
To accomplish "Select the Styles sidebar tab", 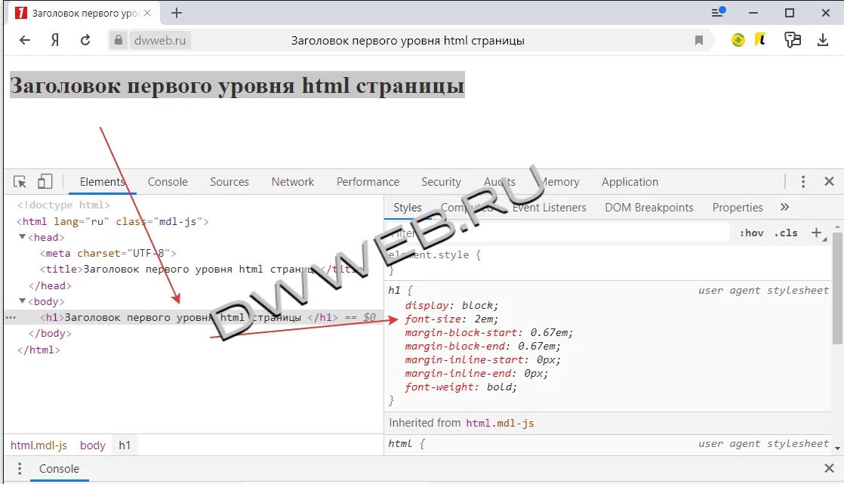I will click(x=408, y=208).
